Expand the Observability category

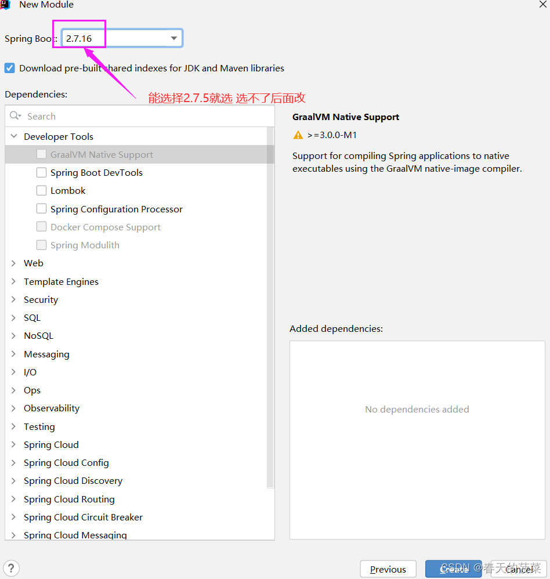(x=14, y=408)
